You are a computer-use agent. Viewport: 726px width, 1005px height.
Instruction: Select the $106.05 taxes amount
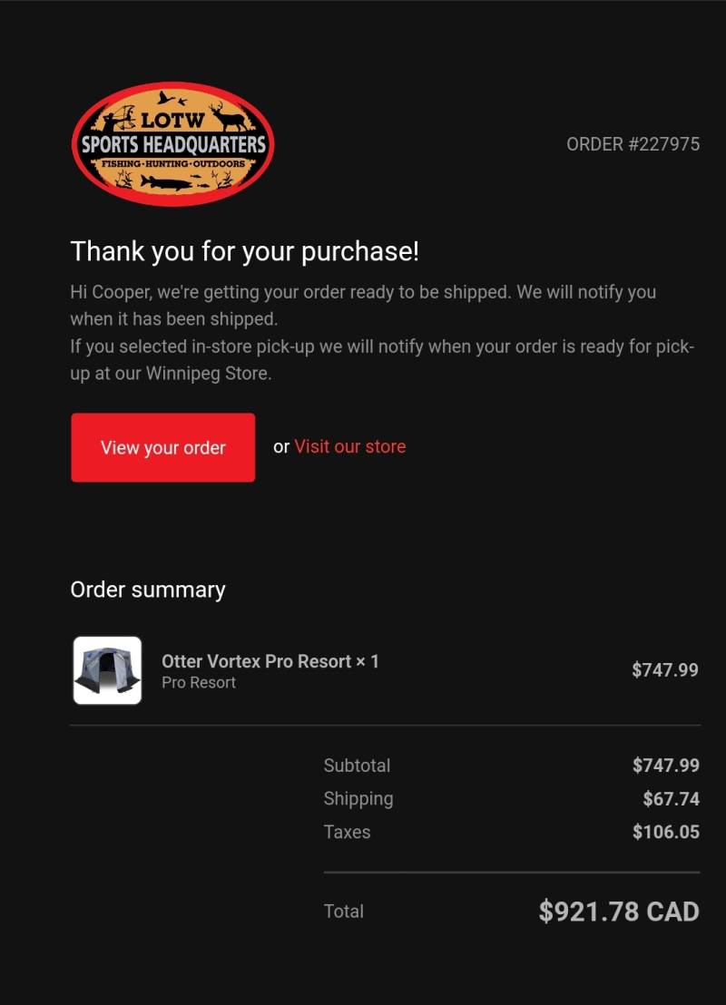666,832
